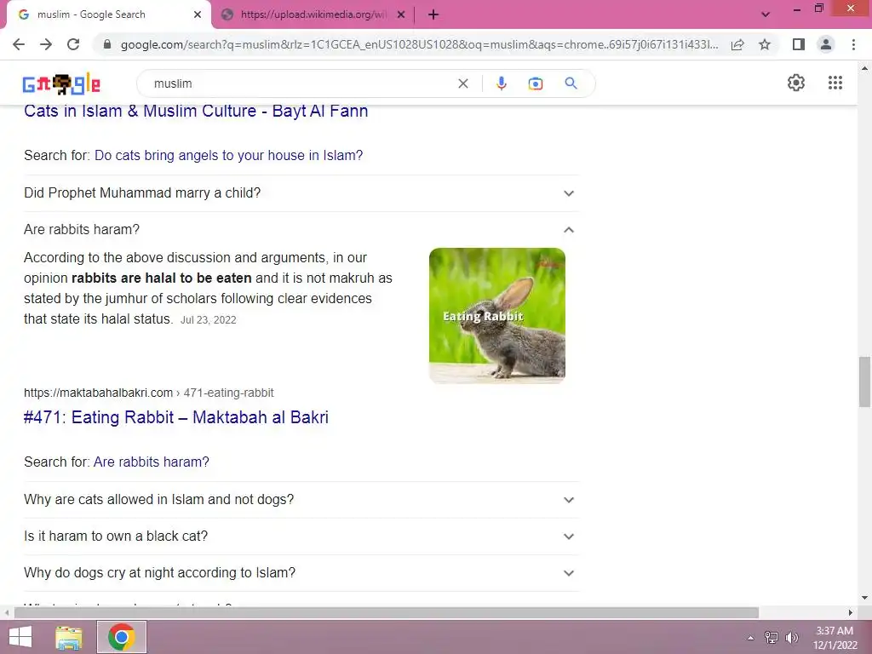The width and height of the screenshot is (872, 654).
Task: Open Google quick settings gear
Action: tap(796, 83)
